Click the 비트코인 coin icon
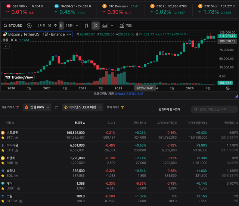The image size is (239, 206). tap(3, 133)
